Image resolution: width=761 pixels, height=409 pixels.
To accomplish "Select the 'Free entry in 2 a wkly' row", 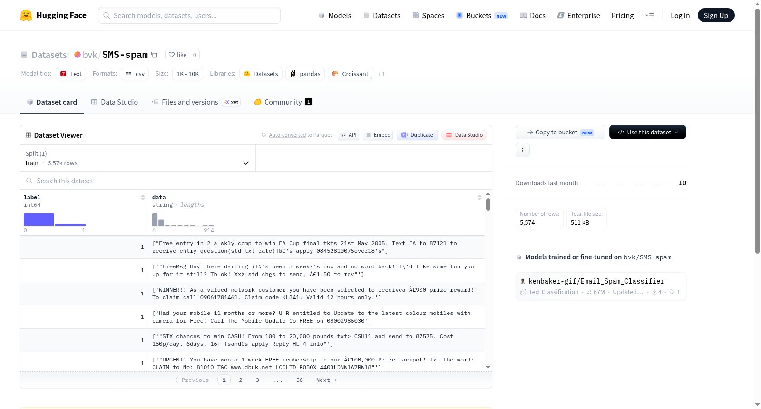I will [x=252, y=247].
